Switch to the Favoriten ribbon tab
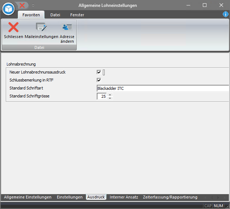Image resolution: width=230 pixels, height=209 pixels. (31, 15)
